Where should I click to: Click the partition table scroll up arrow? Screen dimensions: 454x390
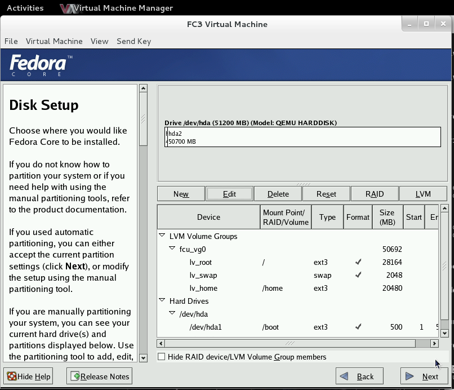click(444, 209)
